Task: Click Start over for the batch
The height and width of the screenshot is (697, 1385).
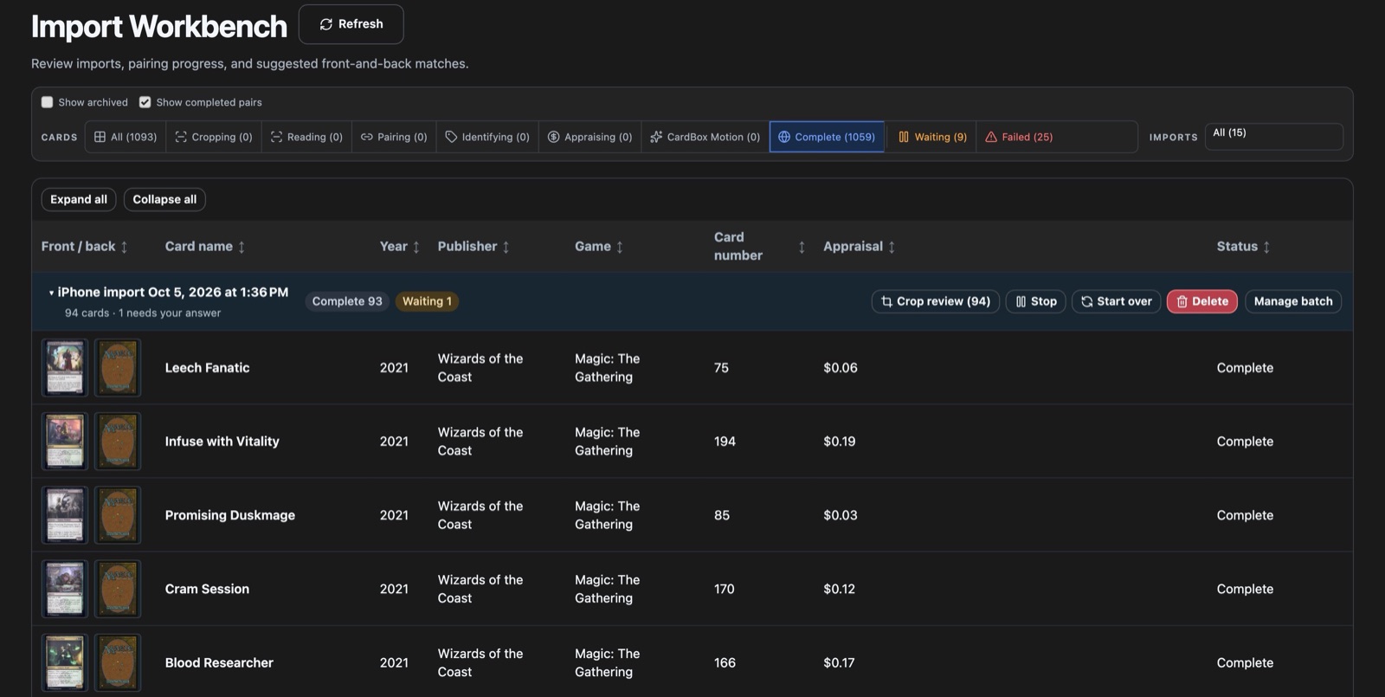Action: click(x=1117, y=301)
